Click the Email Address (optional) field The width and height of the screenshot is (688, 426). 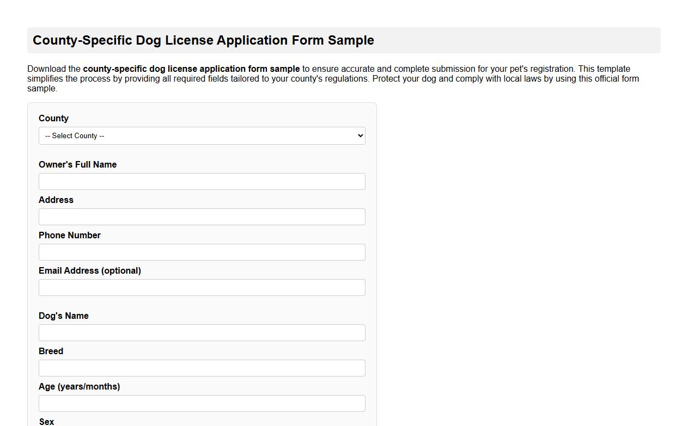coord(202,287)
